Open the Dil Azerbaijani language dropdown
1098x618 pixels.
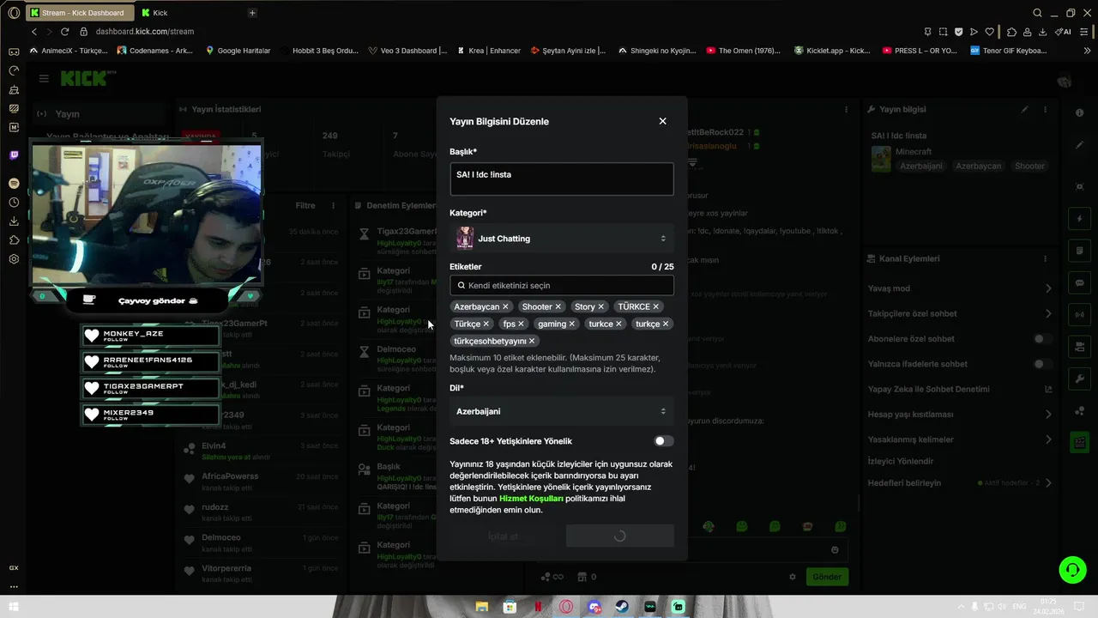562,411
